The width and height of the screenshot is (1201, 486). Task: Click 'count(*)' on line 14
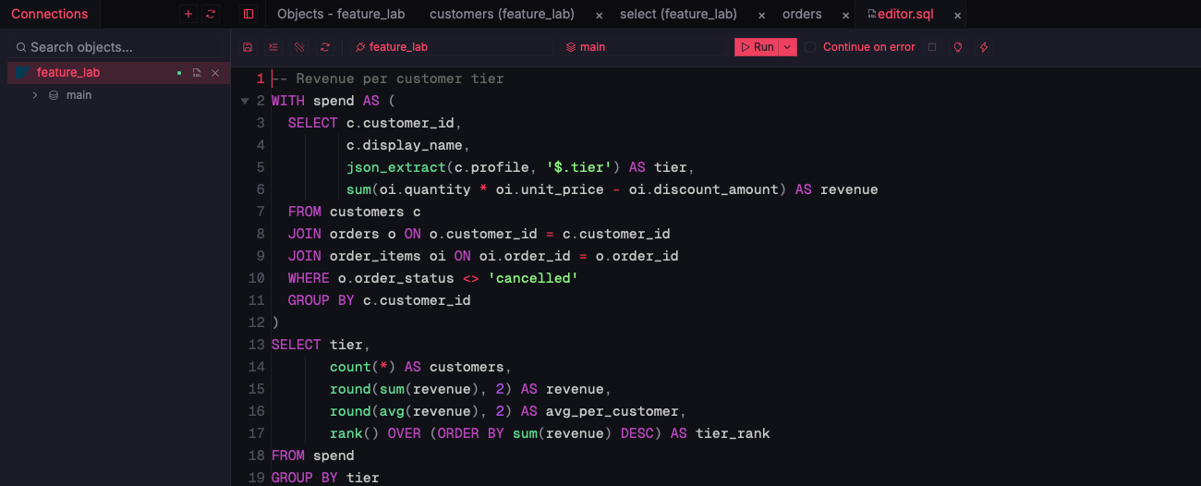point(363,367)
